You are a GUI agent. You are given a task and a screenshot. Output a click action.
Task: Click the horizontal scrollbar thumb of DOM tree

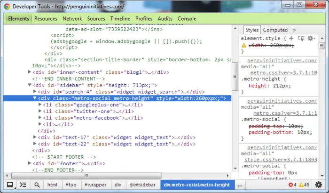(x=86, y=176)
